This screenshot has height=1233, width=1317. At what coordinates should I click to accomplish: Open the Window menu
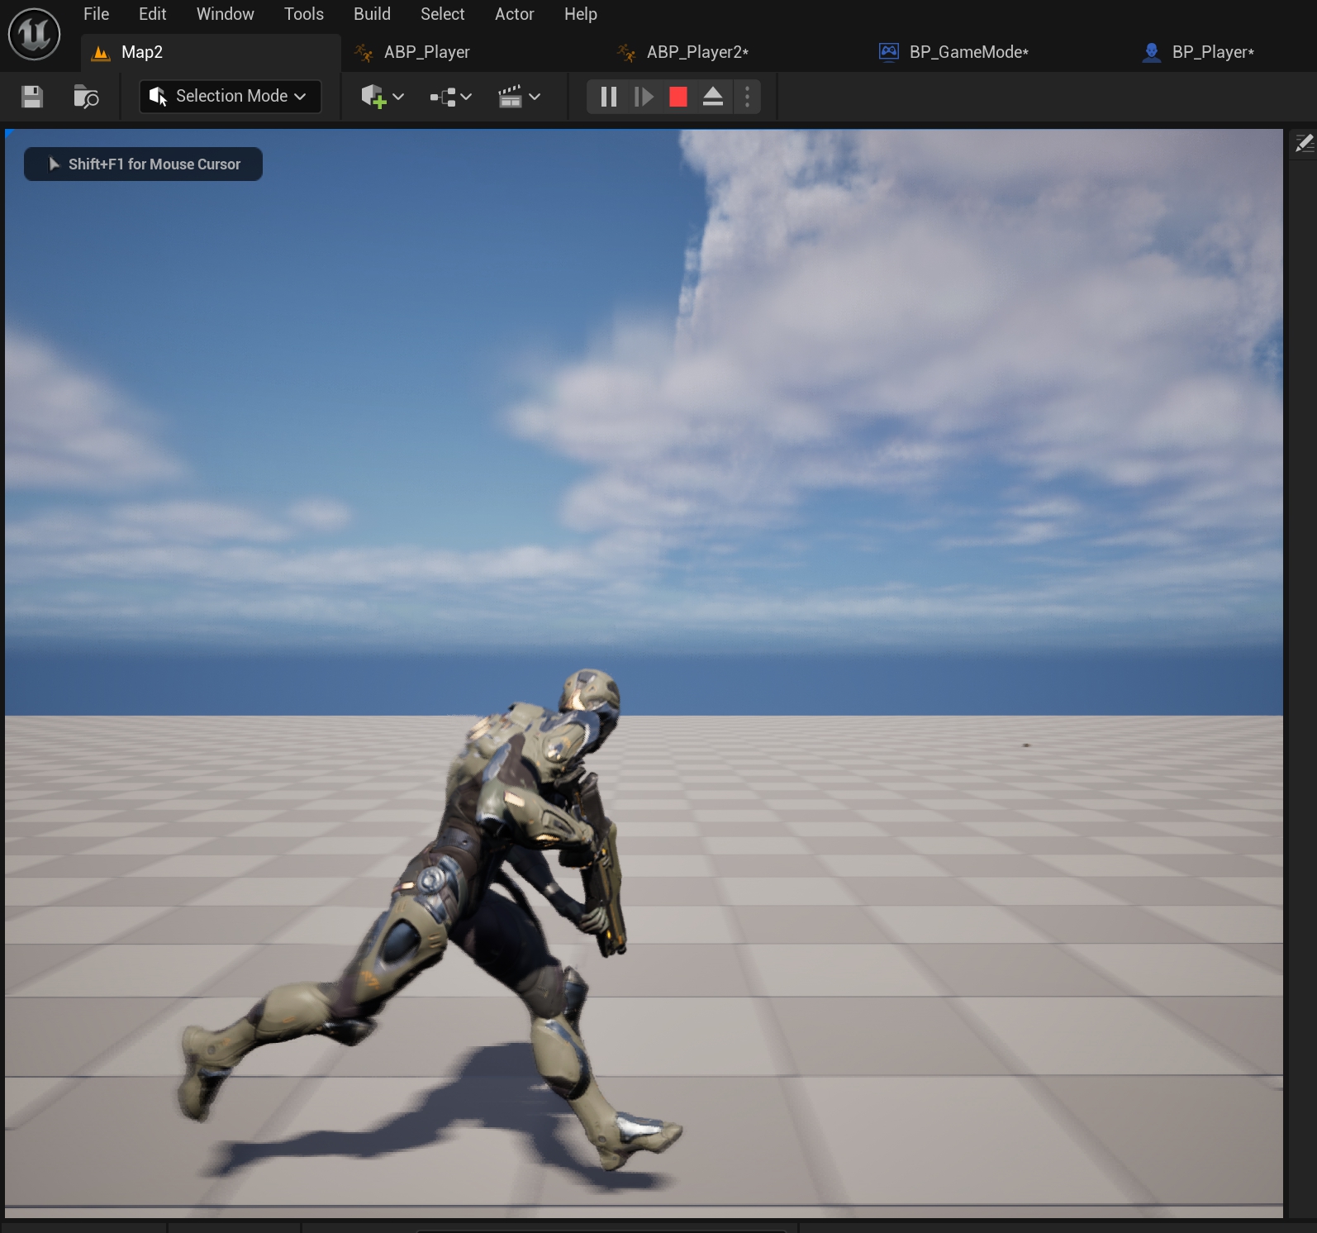tap(225, 14)
